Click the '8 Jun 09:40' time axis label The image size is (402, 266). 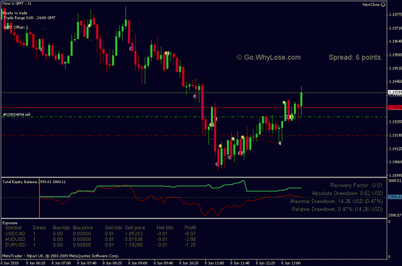pyautogui.click(x=163, y=263)
